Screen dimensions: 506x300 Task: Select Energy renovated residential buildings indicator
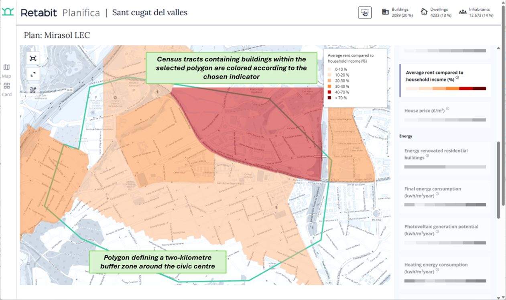coord(445,157)
